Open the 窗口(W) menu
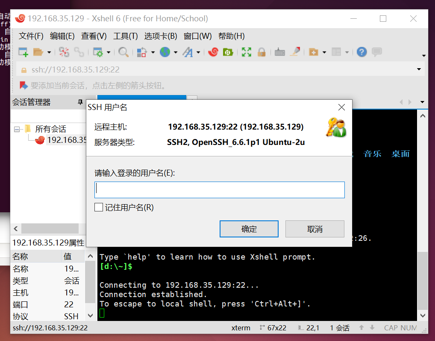Viewport: 435px width, 341px height. pos(198,36)
